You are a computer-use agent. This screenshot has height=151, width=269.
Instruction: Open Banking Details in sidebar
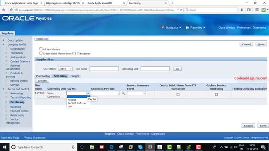click(19, 81)
